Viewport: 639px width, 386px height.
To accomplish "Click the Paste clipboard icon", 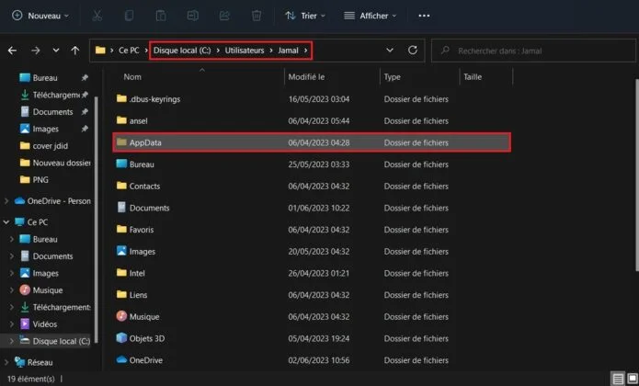I will coord(162,16).
